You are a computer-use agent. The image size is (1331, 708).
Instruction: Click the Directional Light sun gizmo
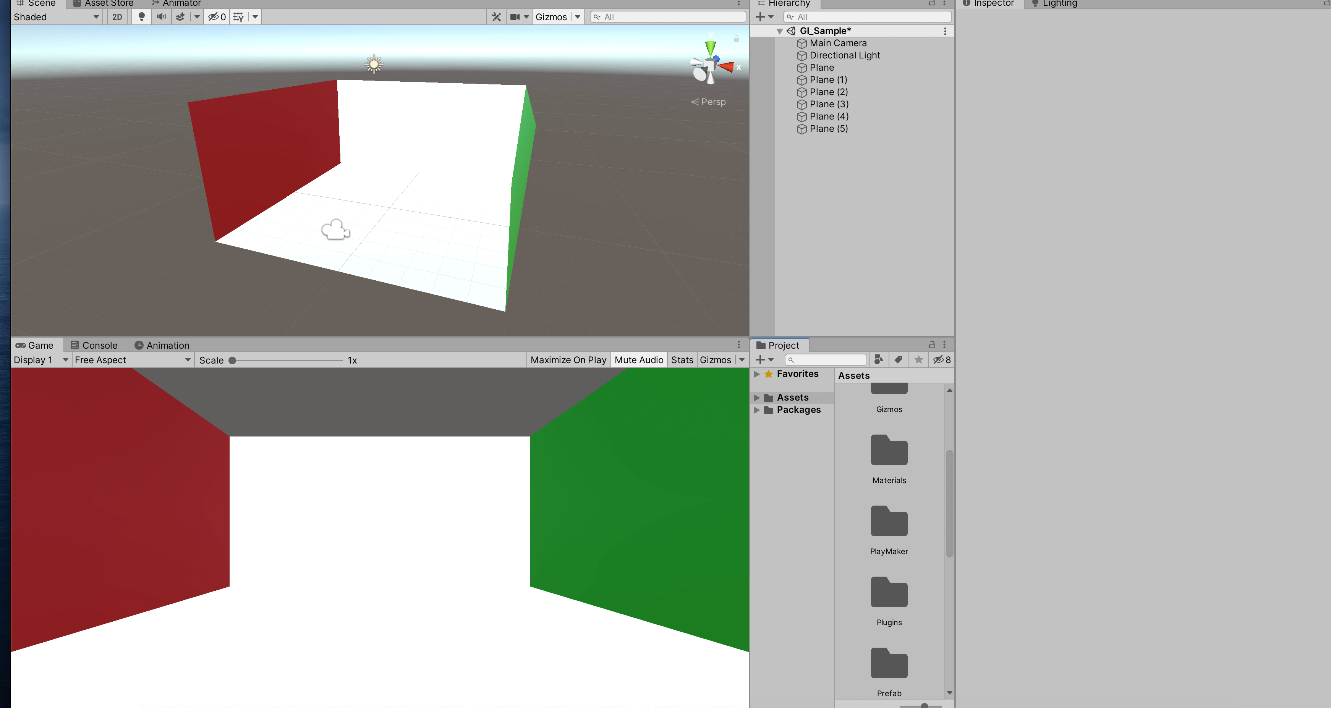pos(374,64)
